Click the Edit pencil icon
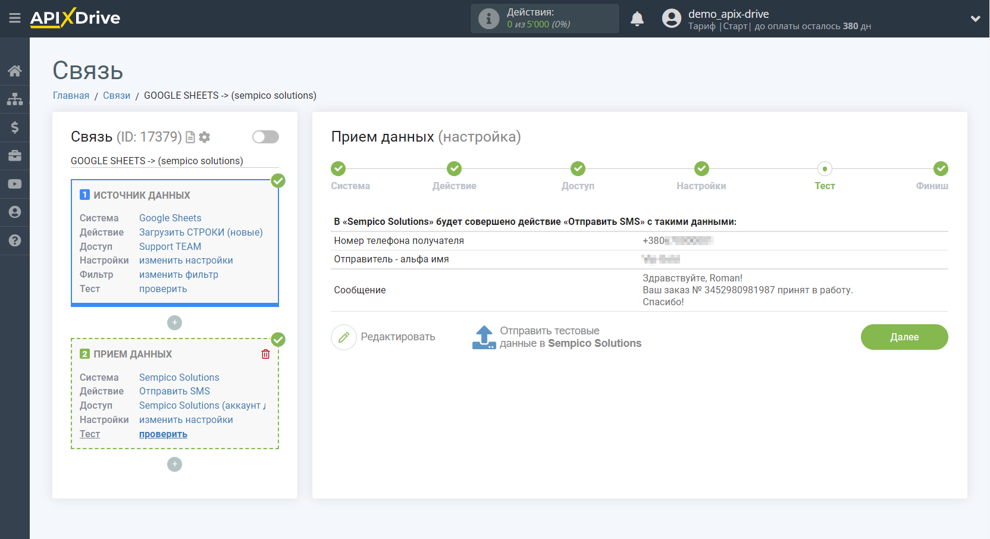The width and height of the screenshot is (990, 539). 344,337
